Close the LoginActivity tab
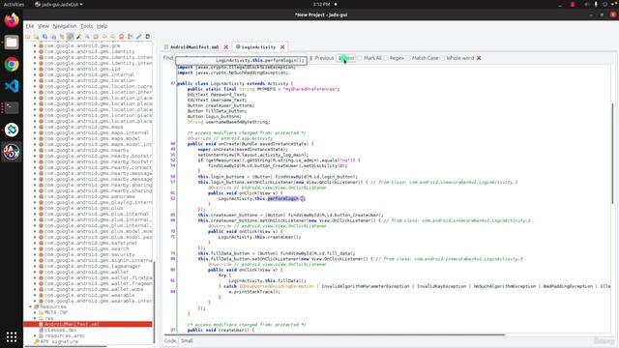The height and width of the screenshot is (348, 619). pyautogui.click(x=282, y=47)
